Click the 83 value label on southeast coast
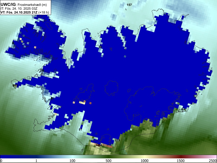This screenshot has height=163, width=217. [x=183, y=109]
